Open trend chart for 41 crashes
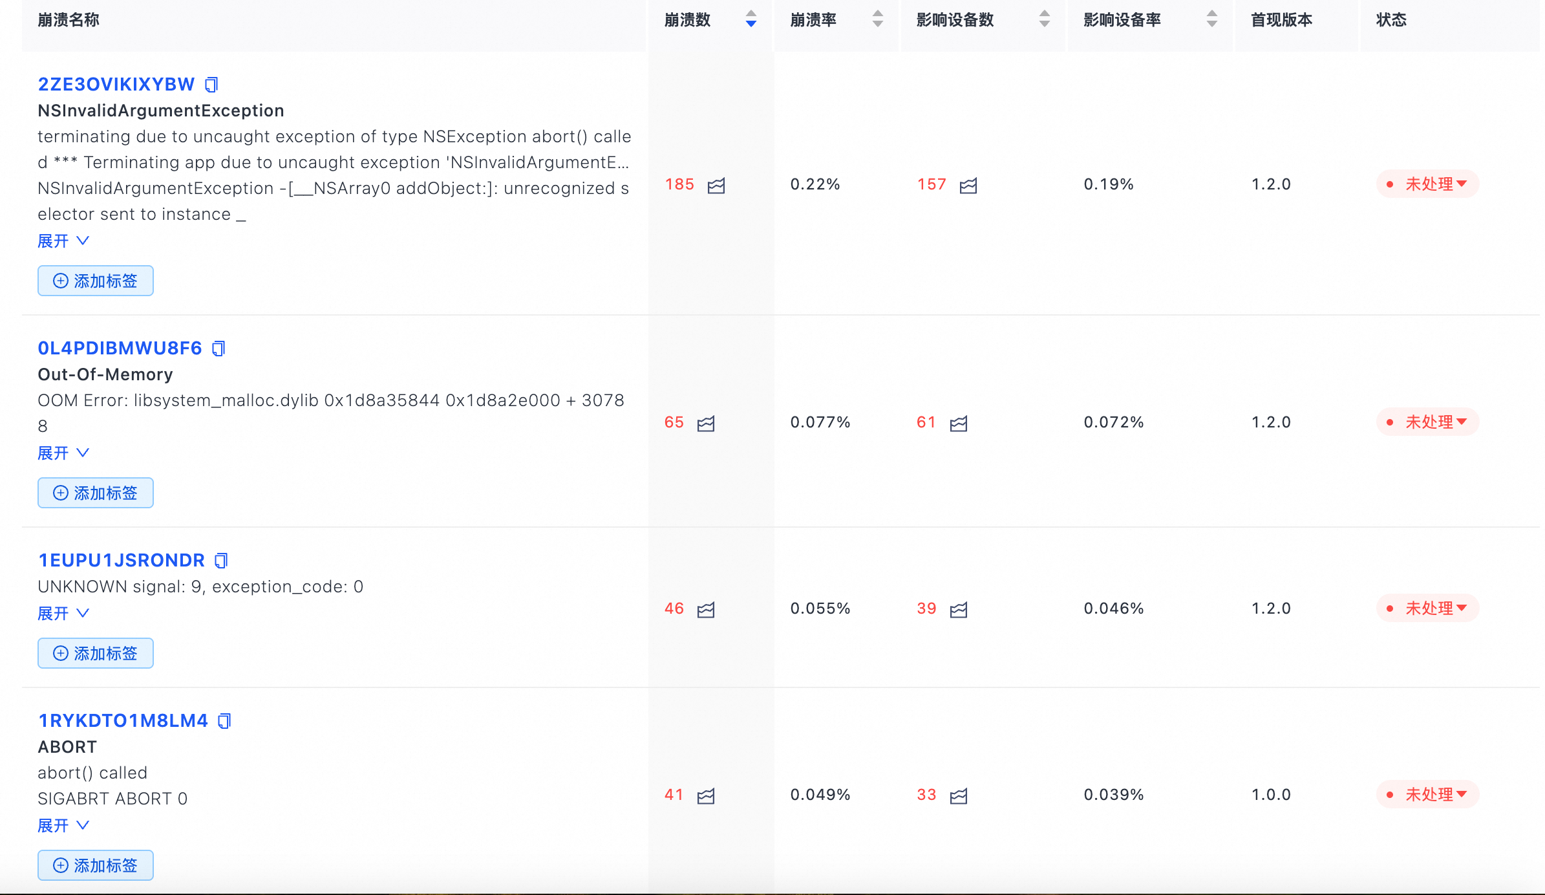This screenshot has height=895, width=1545. pos(706,796)
